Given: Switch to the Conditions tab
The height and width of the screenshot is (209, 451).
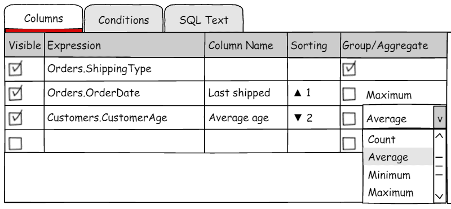Looking at the screenshot, I should 123,20.
